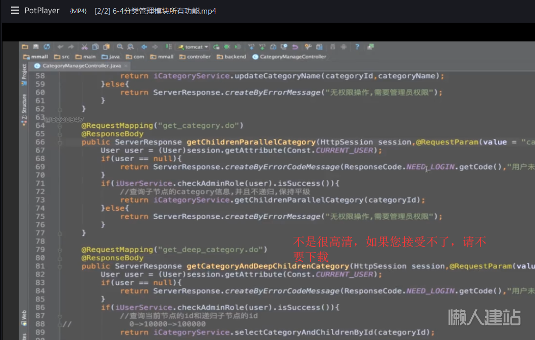Open the Project tool window
535x340 pixels.
pyautogui.click(x=24, y=74)
